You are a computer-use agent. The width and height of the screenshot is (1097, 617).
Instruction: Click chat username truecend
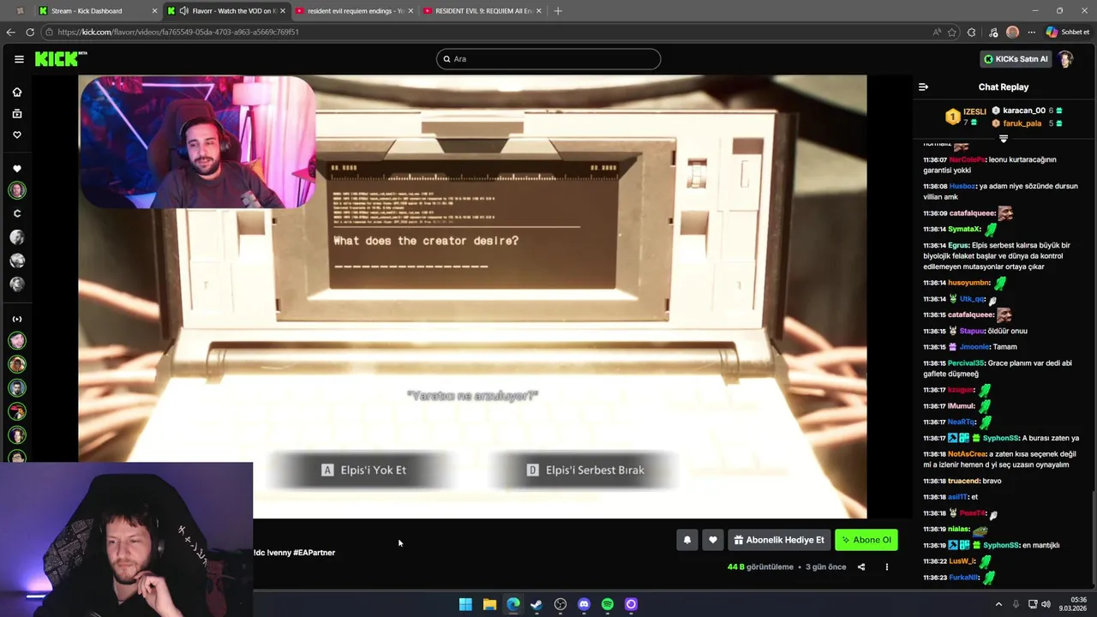click(964, 481)
